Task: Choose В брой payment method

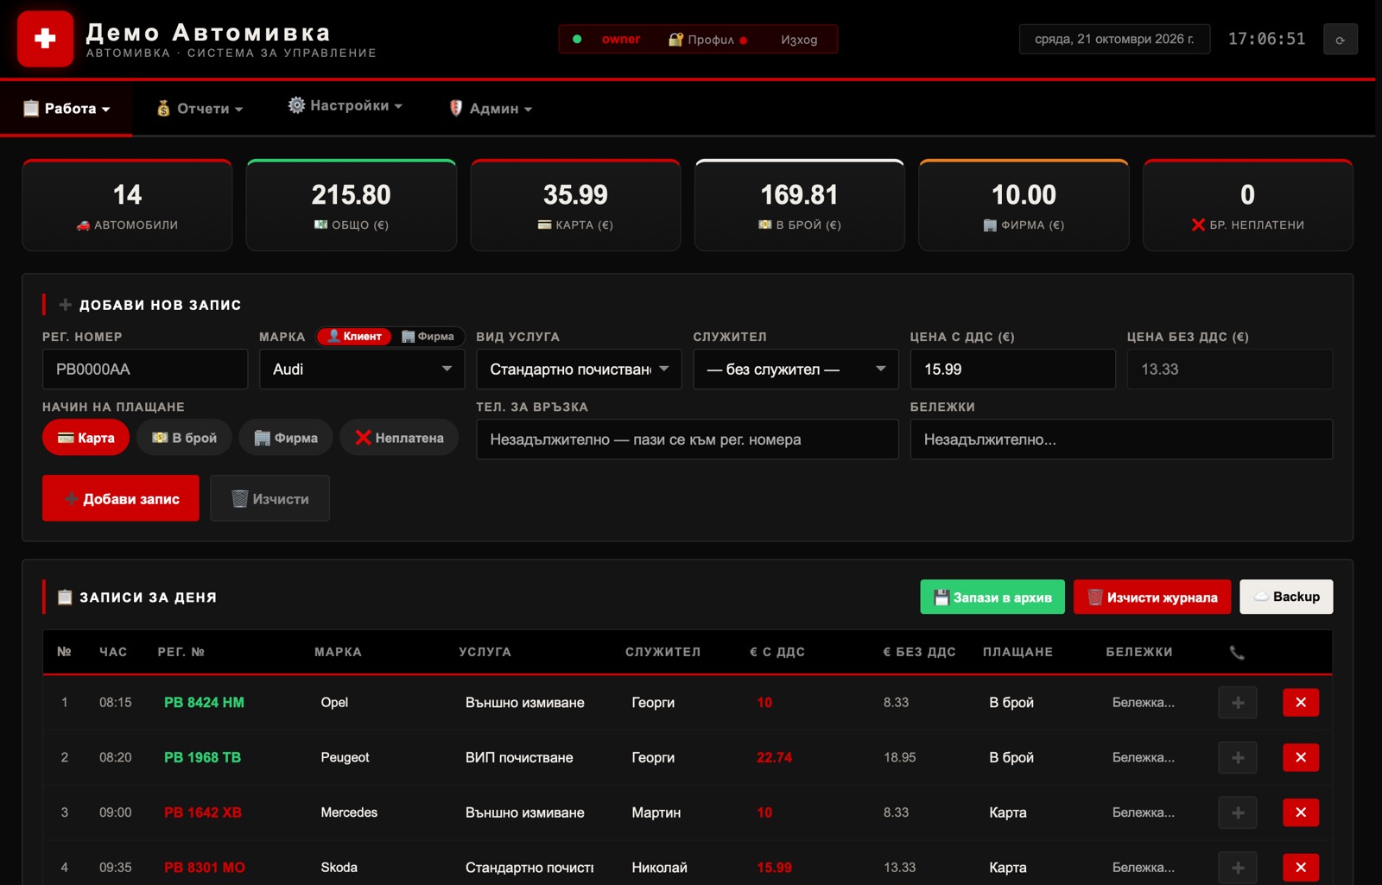Action: 185,438
